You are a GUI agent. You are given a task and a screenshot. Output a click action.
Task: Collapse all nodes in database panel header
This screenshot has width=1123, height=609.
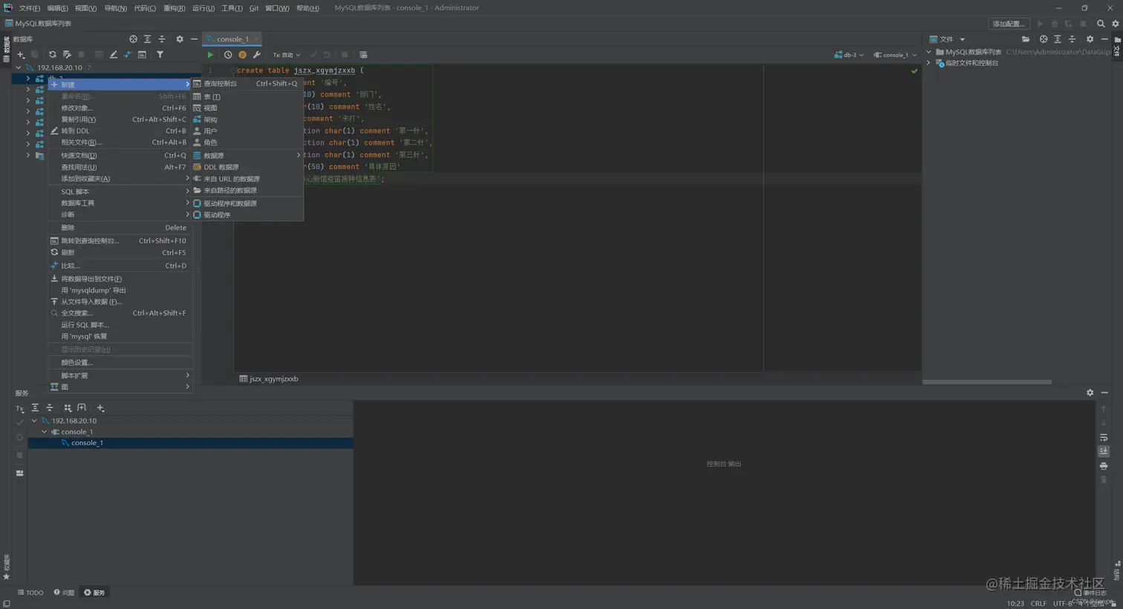pyautogui.click(x=162, y=39)
